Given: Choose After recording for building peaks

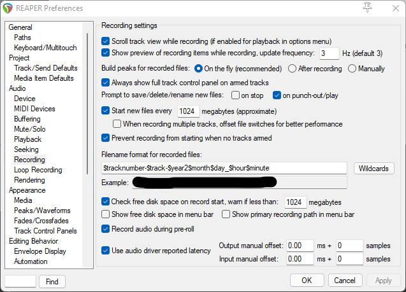Looking at the screenshot, I should (292, 69).
